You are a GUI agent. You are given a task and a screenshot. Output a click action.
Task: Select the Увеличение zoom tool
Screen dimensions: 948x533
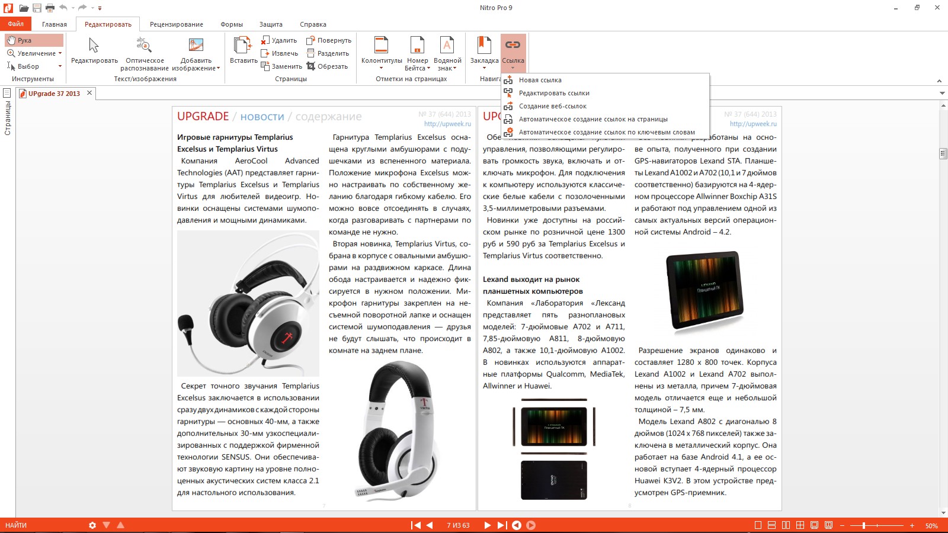(x=31, y=53)
